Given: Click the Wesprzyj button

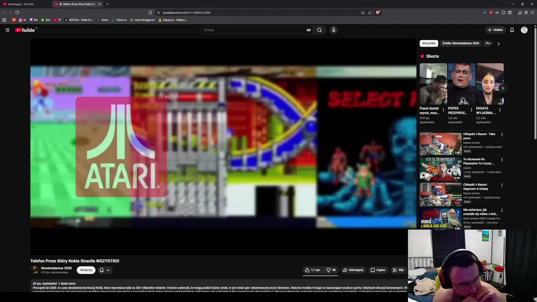Looking at the screenshot, I should pos(86,270).
